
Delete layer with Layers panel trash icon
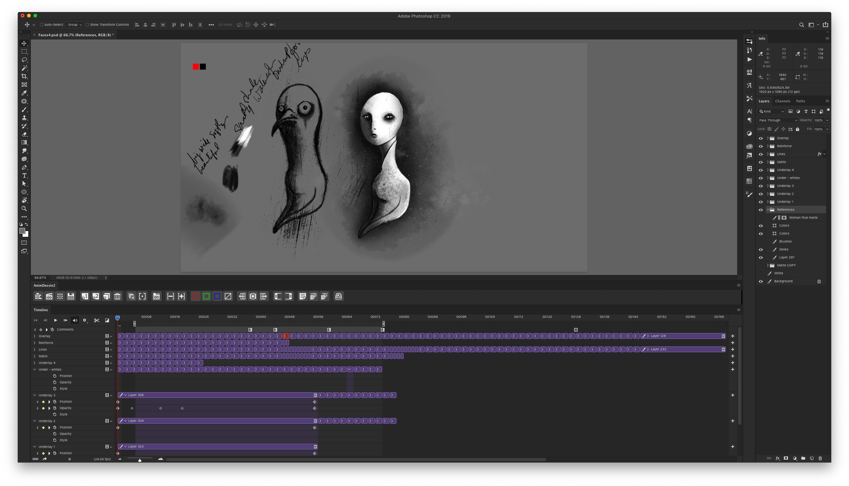820,458
